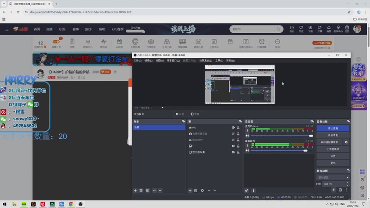Move scene down with the arrow icon
370x208 pixels.
pyautogui.click(x=160, y=190)
